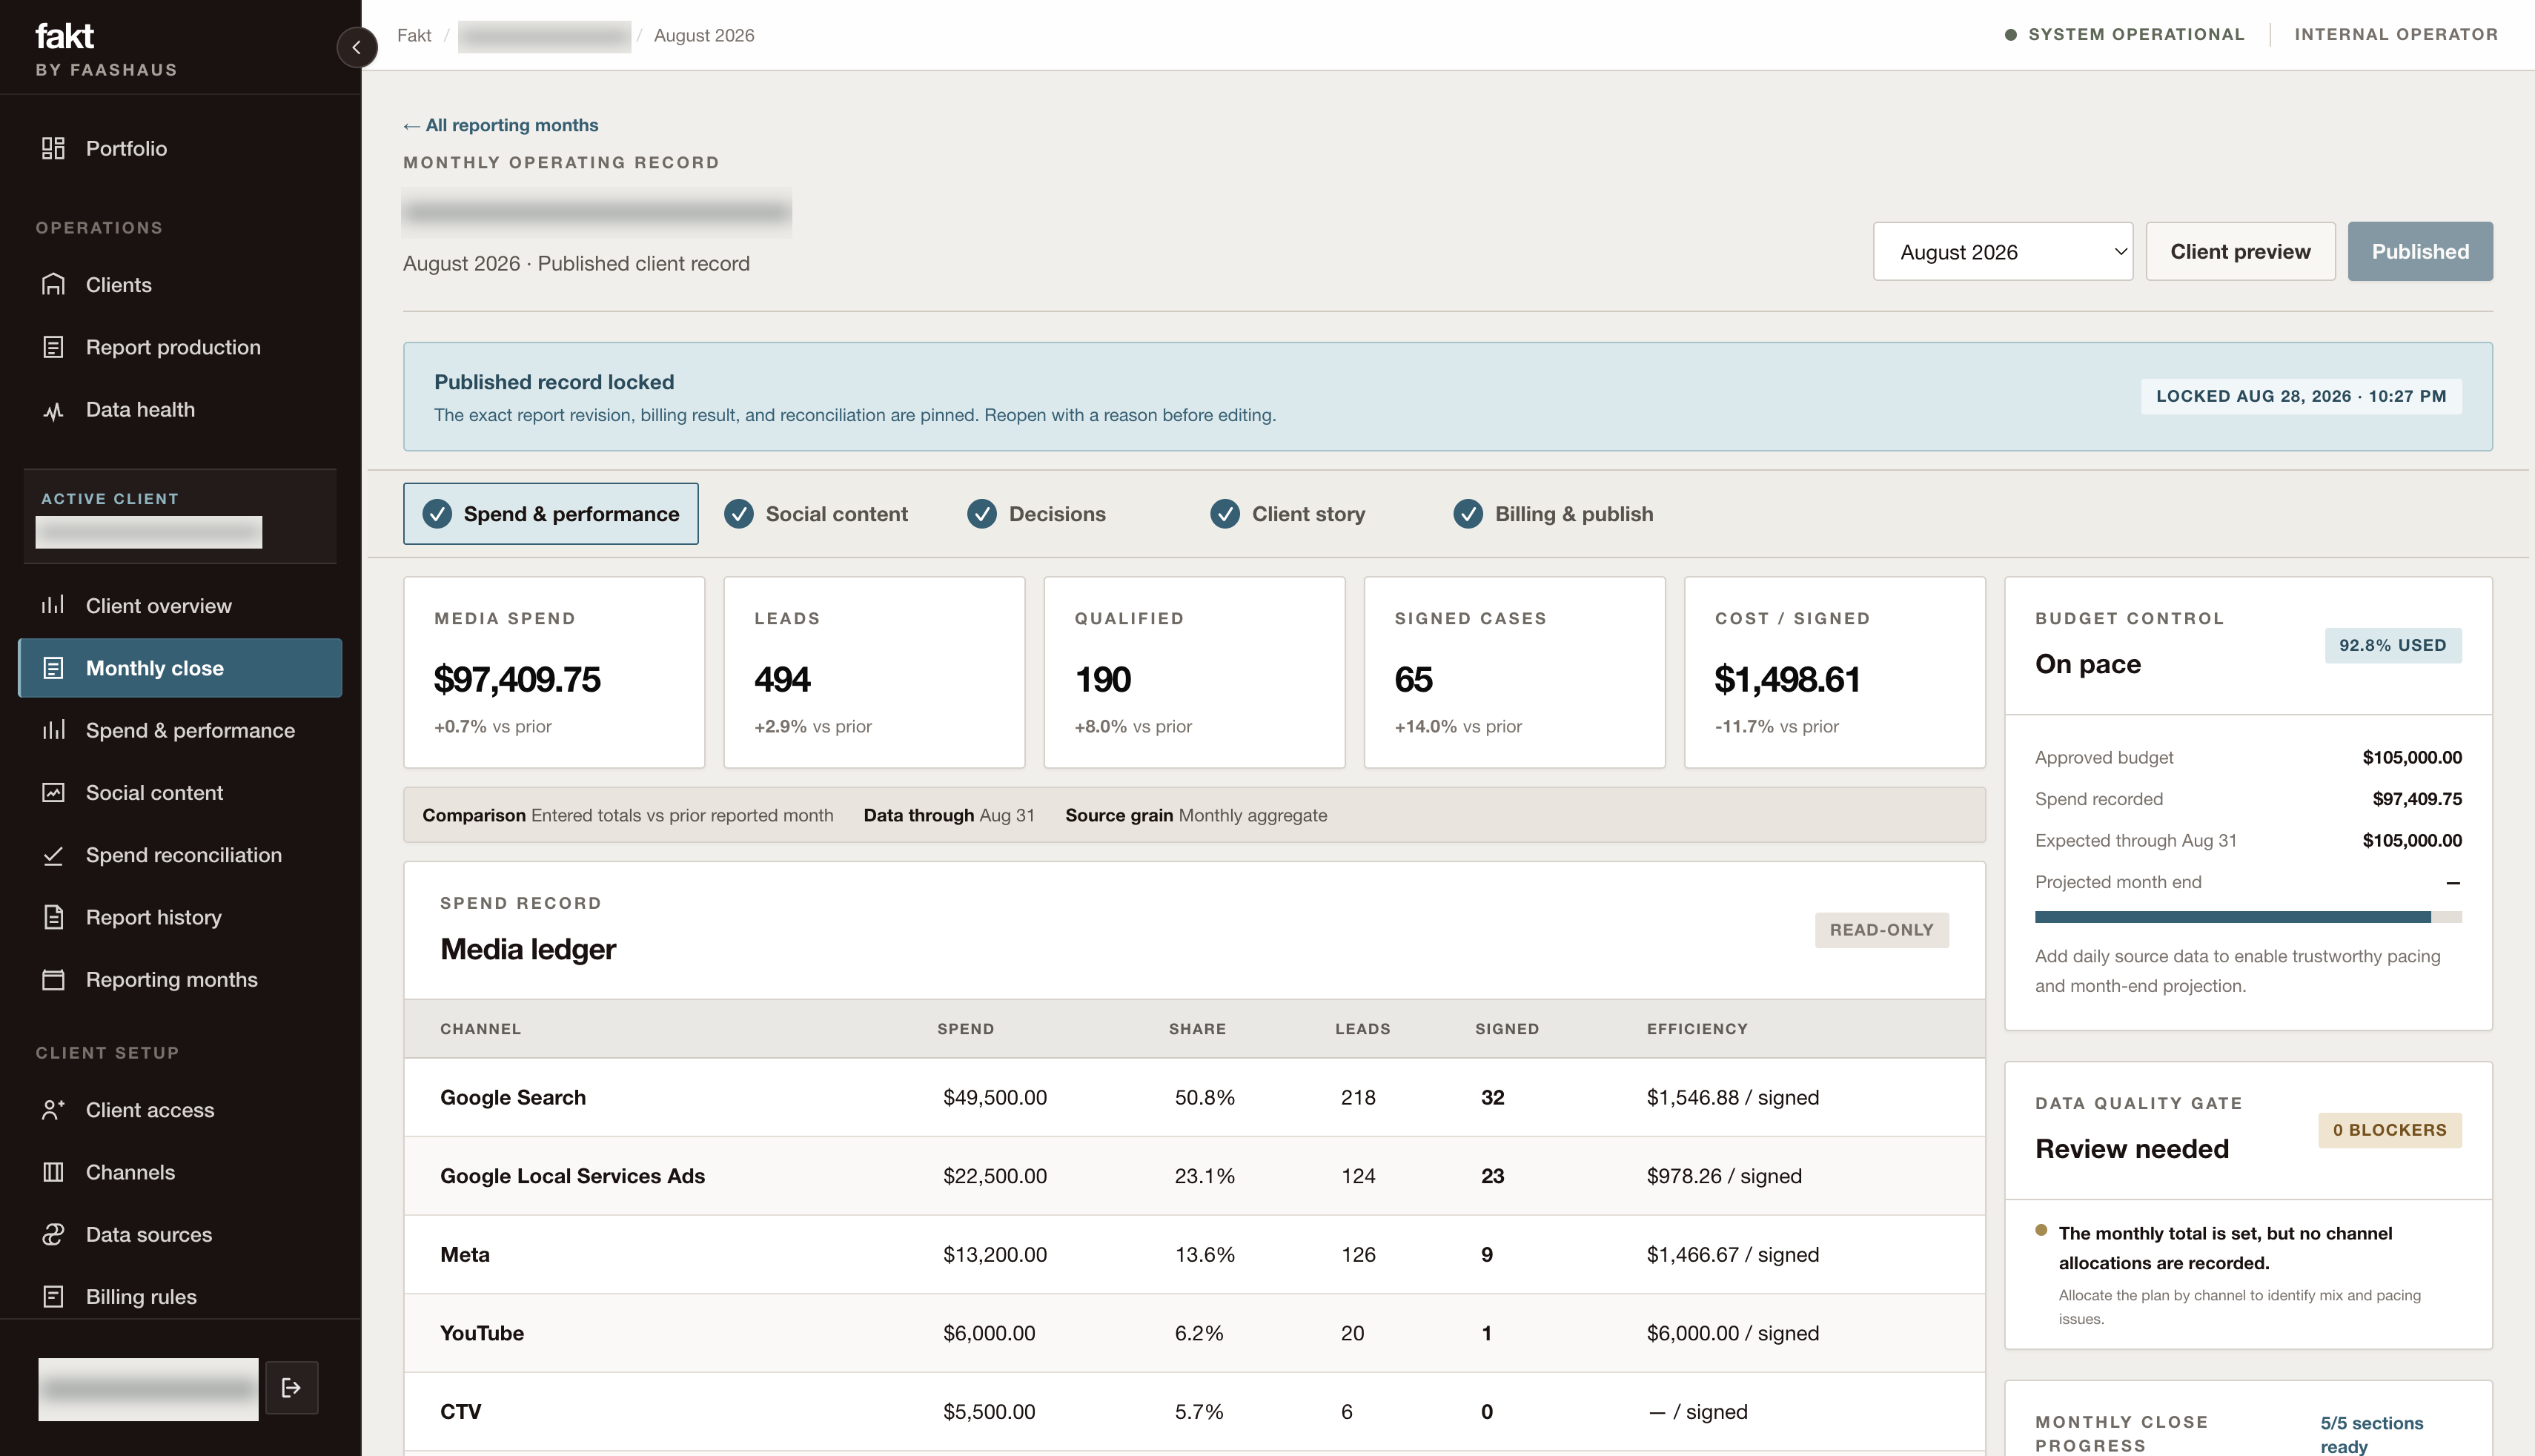
Task: Click the locked timestamp label
Action: (2301, 396)
